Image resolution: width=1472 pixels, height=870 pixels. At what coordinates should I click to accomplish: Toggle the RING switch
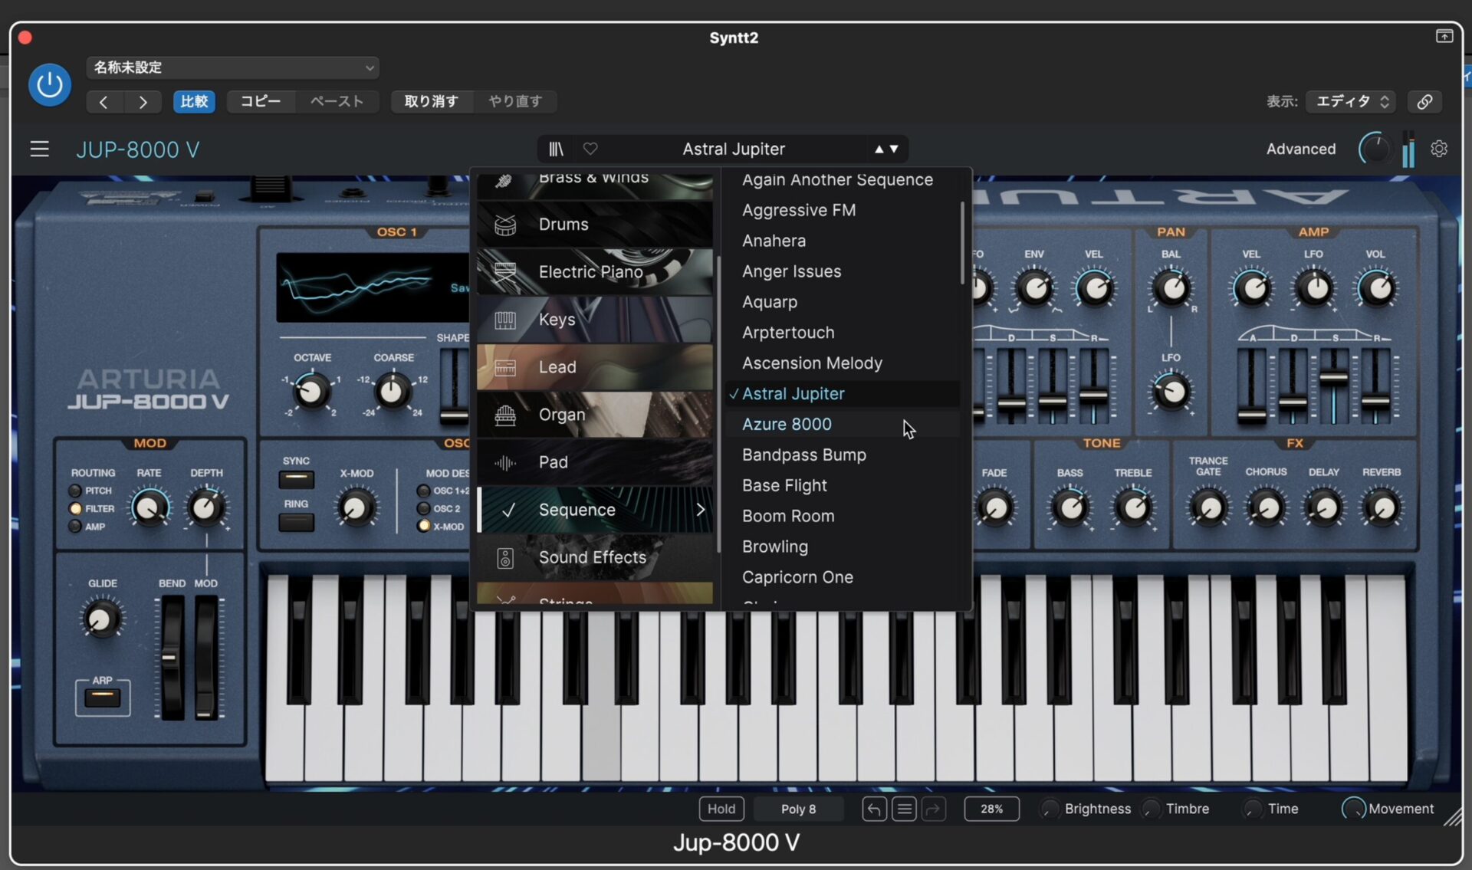coord(296,523)
